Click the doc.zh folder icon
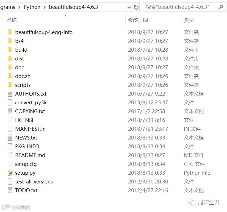227x212 pixels. 10,76
